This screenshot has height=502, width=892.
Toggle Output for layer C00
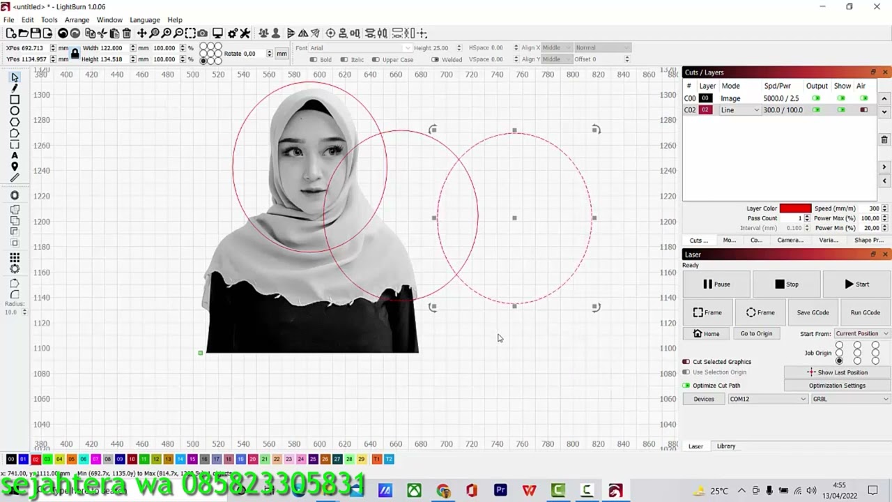(816, 98)
